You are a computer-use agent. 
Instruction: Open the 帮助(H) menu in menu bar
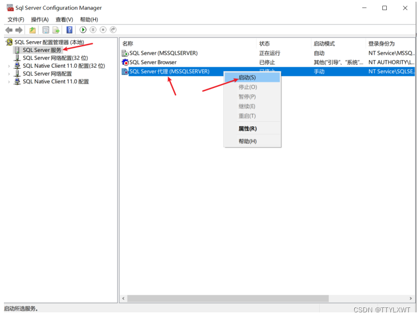click(x=89, y=20)
